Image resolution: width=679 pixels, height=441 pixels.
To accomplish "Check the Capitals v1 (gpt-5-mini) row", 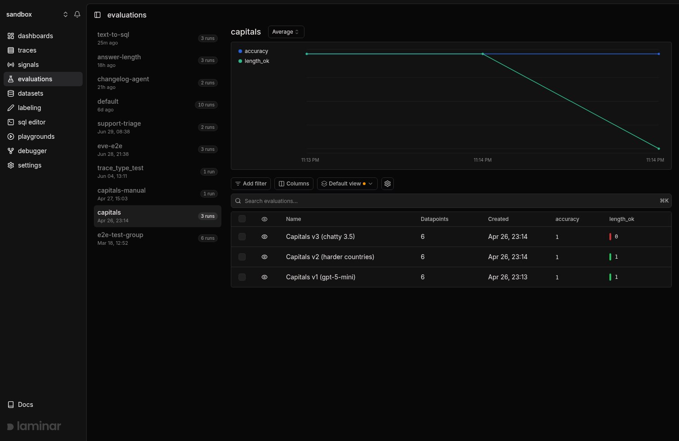I will 242,277.
